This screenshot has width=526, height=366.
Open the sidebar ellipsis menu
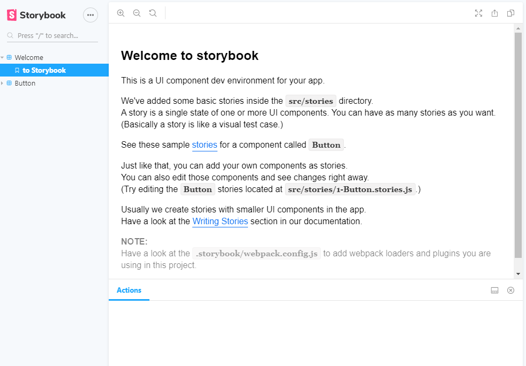tap(90, 15)
